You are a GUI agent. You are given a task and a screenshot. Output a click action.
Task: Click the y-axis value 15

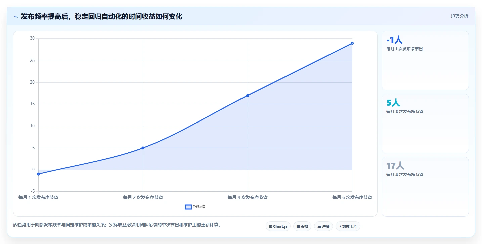(32, 104)
